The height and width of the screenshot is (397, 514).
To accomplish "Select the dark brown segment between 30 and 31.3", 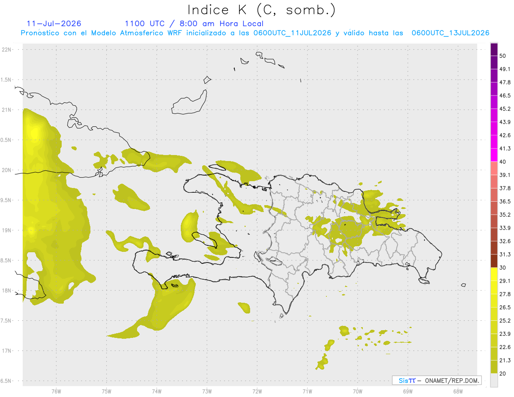I will 494,261.
